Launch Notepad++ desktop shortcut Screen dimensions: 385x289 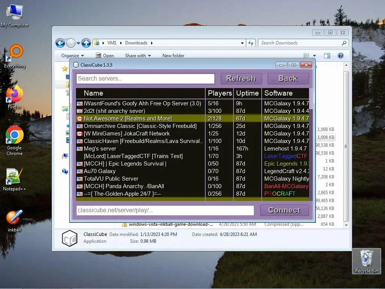coord(15,179)
